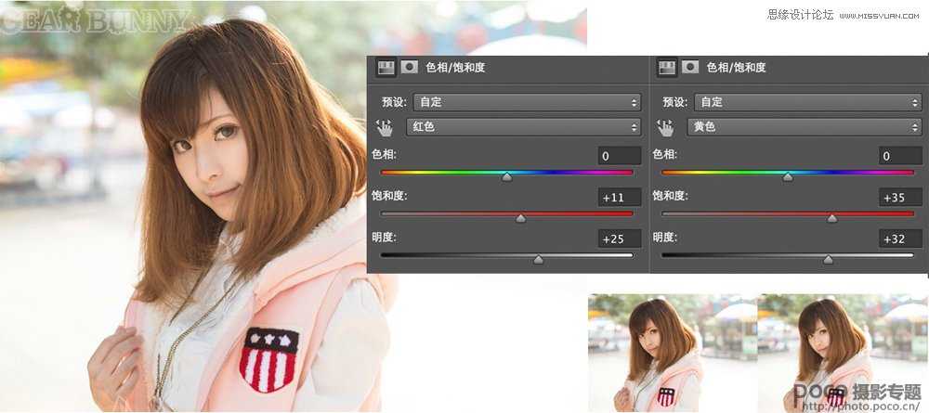Click the 明度 field showing +32
Viewport: 929px width, 413px height.
(900, 239)
